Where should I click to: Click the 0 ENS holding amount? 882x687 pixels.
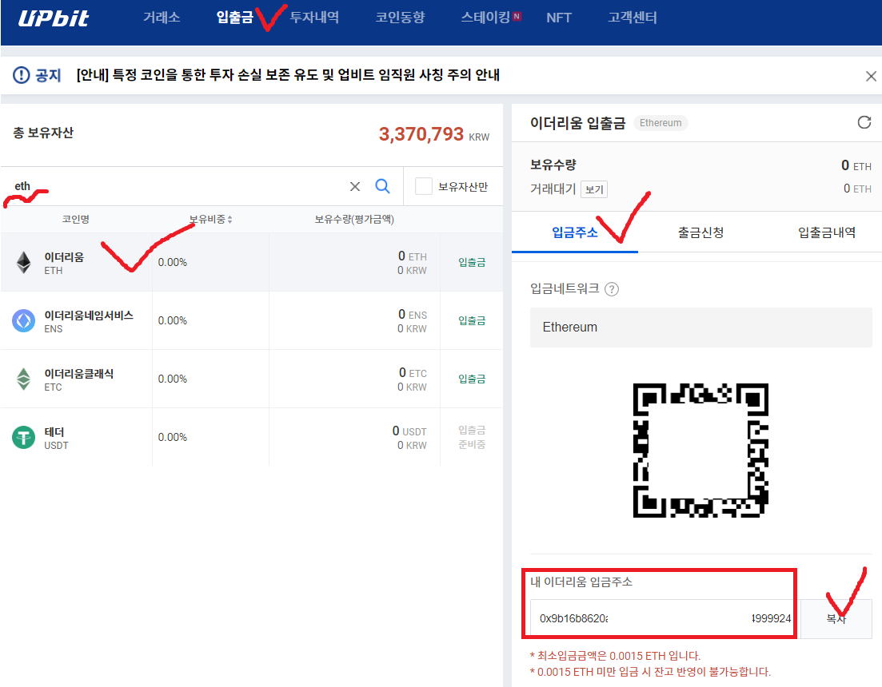(x=413, y=315)
